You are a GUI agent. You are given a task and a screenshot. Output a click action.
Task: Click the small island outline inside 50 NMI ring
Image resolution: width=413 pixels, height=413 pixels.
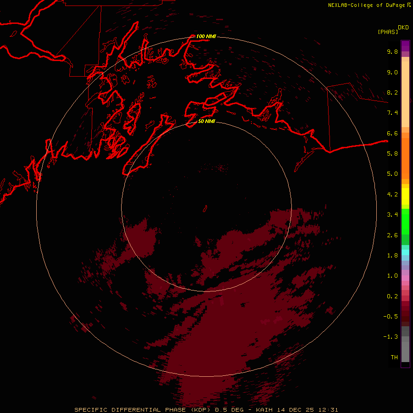(205, 209)
